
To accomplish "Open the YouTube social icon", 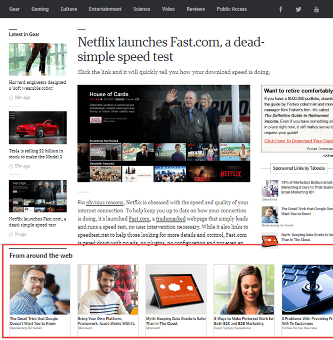I will (316, 9).
